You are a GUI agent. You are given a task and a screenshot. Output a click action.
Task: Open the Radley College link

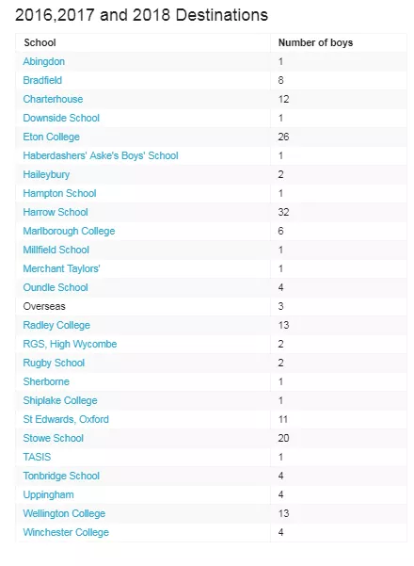point(56,326)
